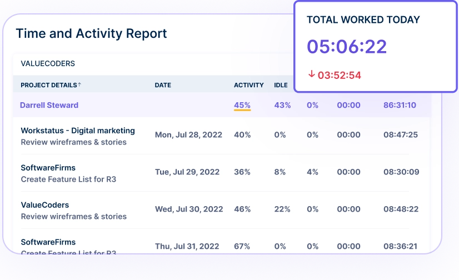459x280 pixels.
Task: Click the 8% idle value
Action: [x=280, y=172]
